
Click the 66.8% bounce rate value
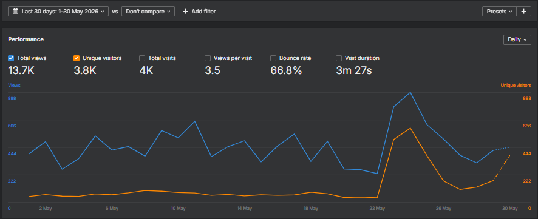pos(286,70)
